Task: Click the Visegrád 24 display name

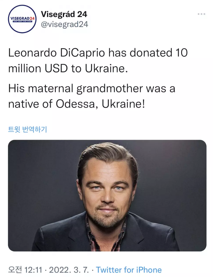Action: [64, 14]
